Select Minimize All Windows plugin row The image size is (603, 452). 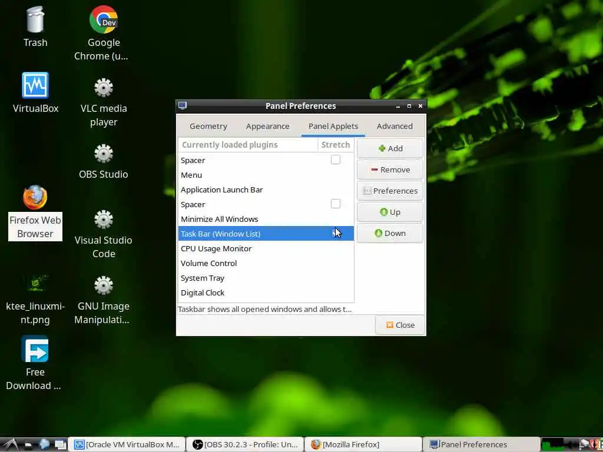pos(266,219)
